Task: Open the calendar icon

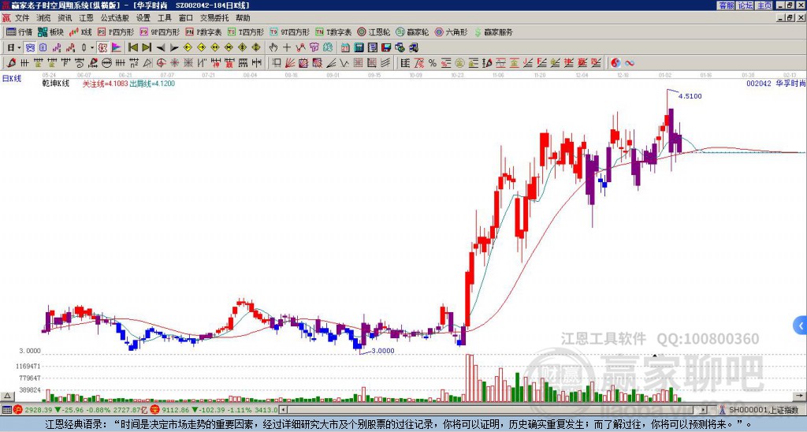Action: 345,48
